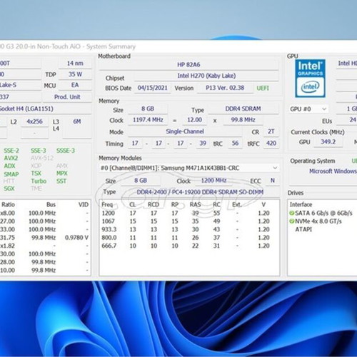Select the 33.00 ratio row
The width and height of the screenshot is (357, 357).
[x=45, y=229]
